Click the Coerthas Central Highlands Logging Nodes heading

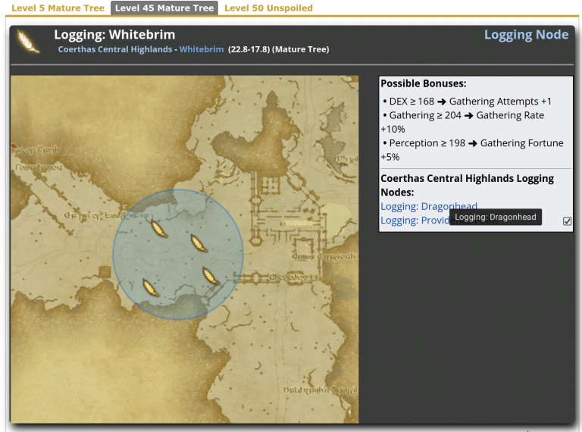coord(467,185)
